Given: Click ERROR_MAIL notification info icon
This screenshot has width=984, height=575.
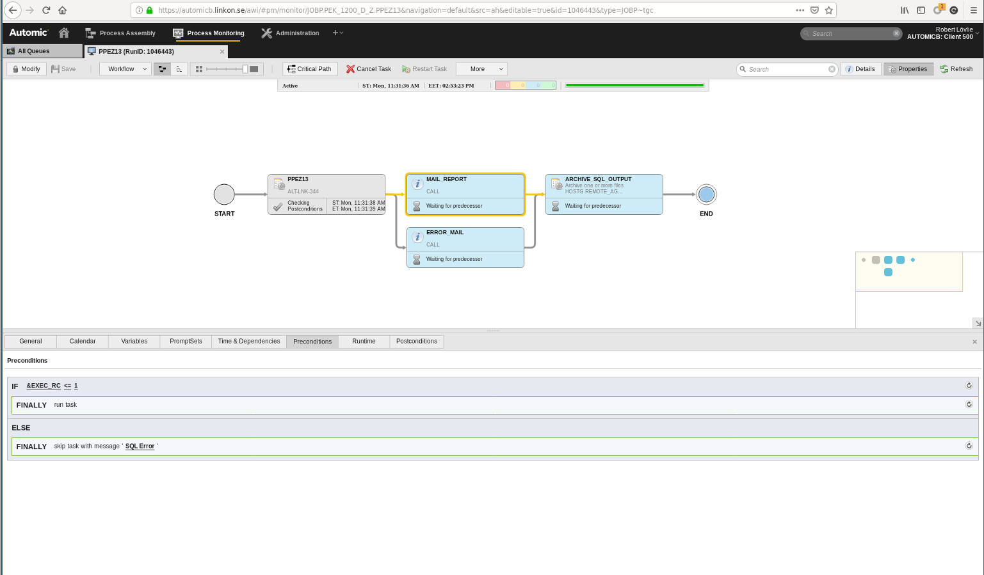Looking at the screenshot, I should (417, 237).
